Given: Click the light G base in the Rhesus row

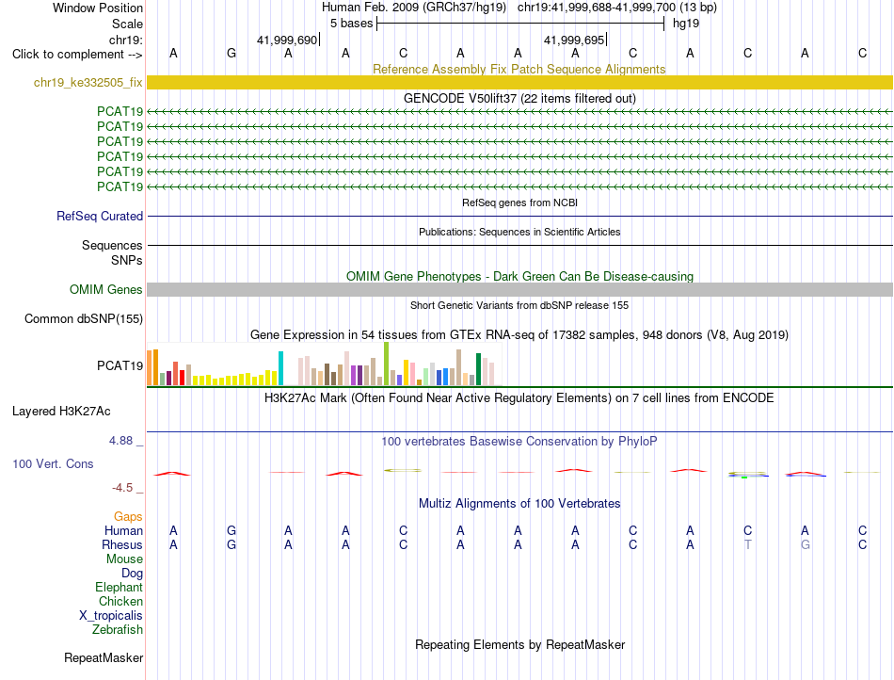Looking at the screenshot, I should (805, 544).
